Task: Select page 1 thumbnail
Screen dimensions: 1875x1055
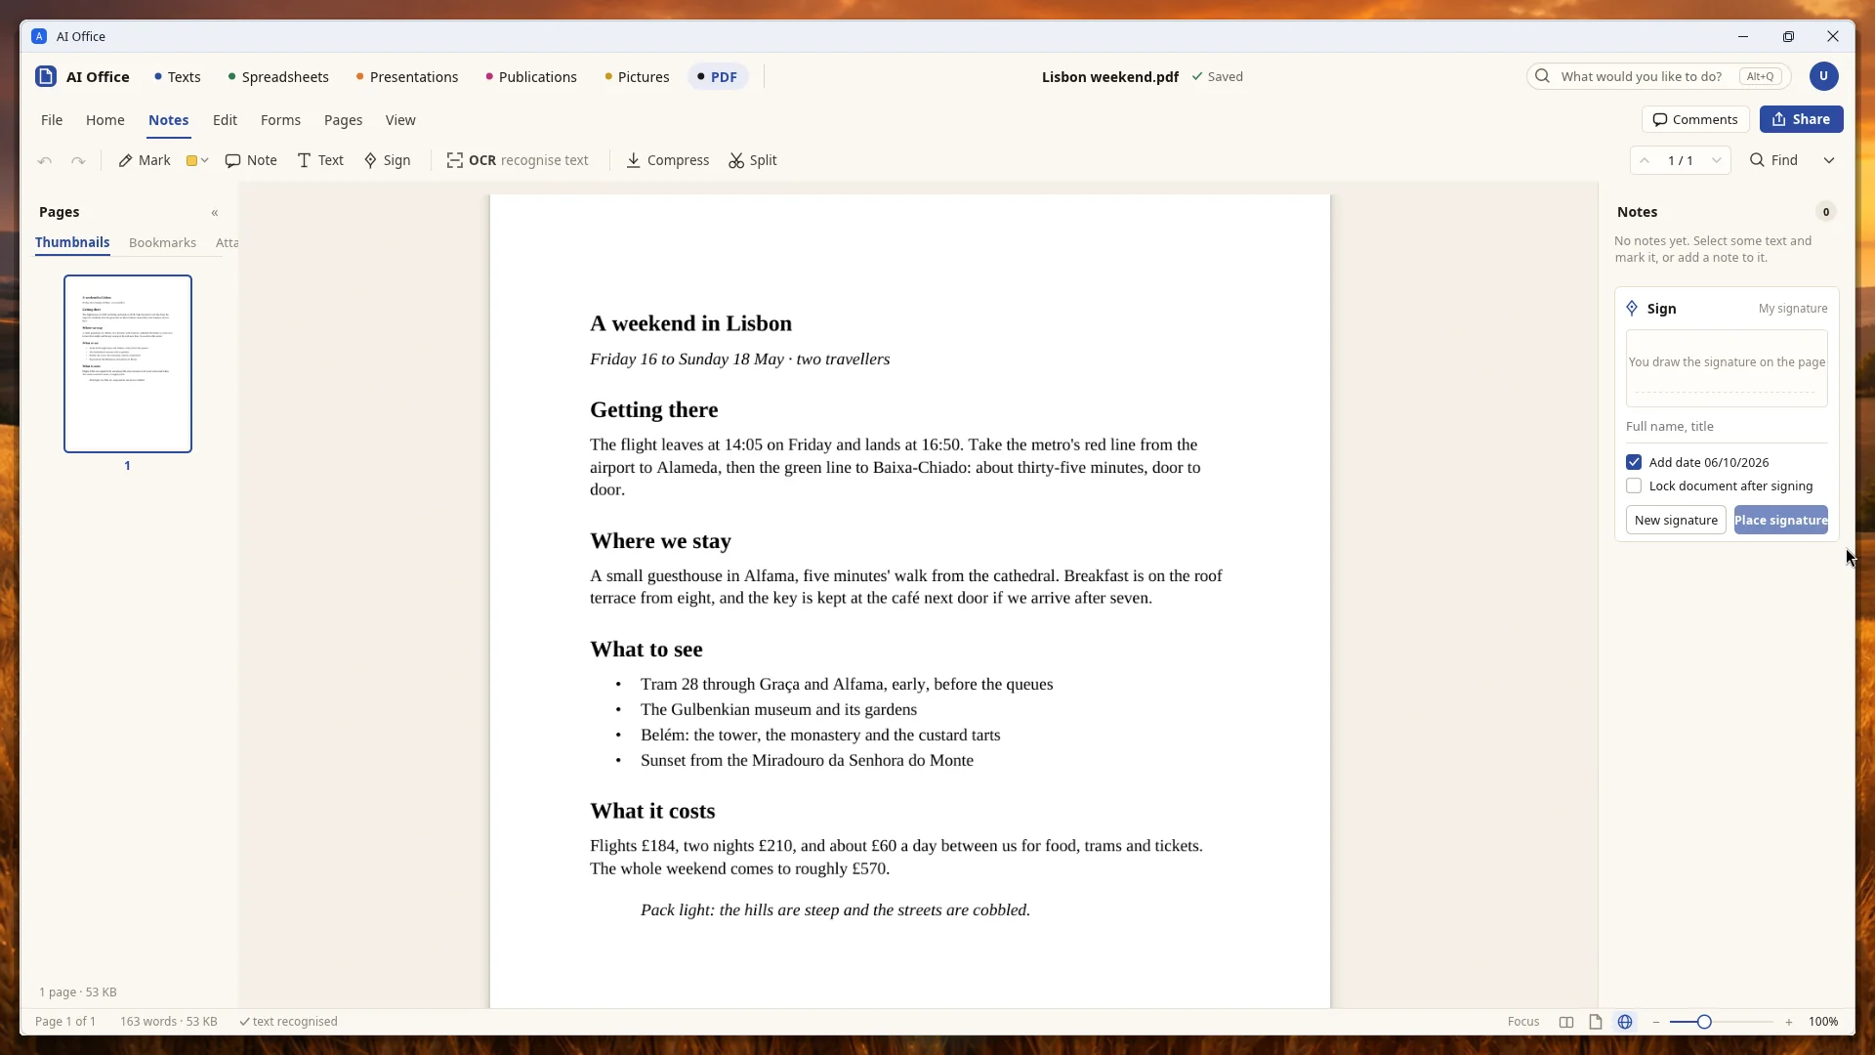Action: click(x=128, y=363)
